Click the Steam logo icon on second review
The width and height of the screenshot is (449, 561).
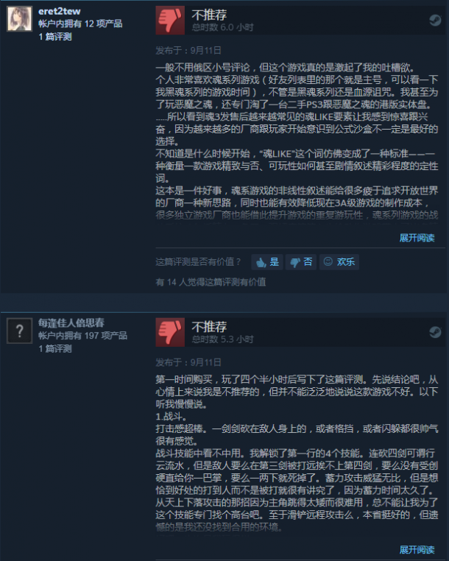(x=436, y=332)
